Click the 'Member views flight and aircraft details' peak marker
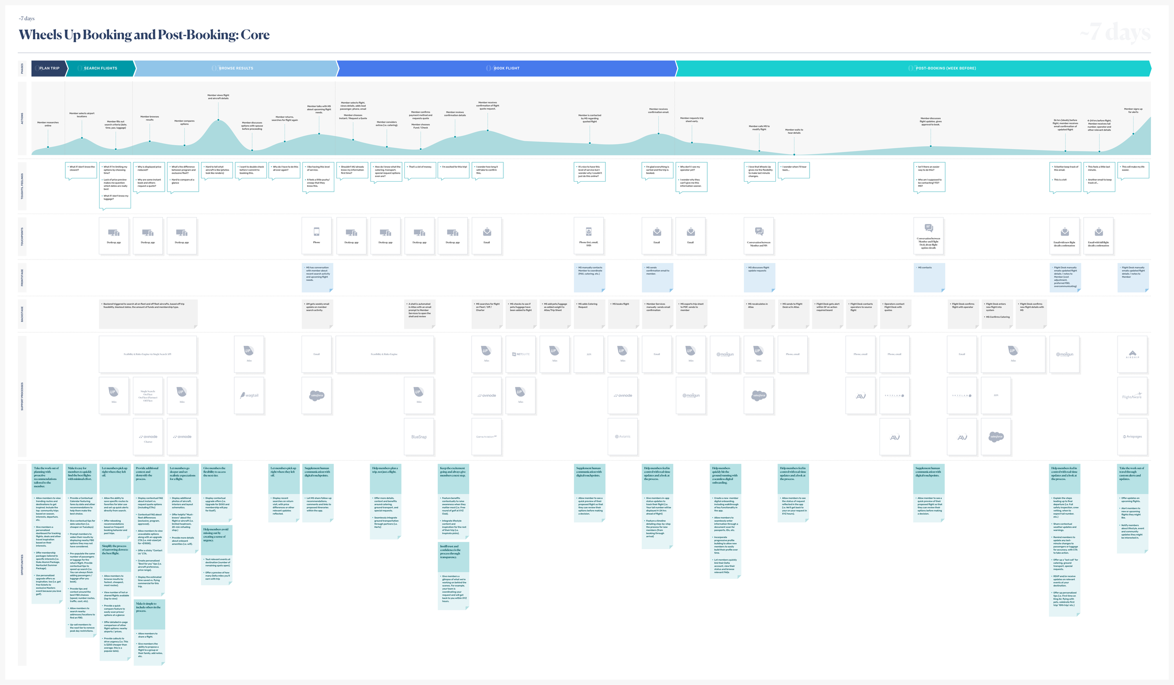This screenshot has height=685, width=1174. click(x=218, y=120)
